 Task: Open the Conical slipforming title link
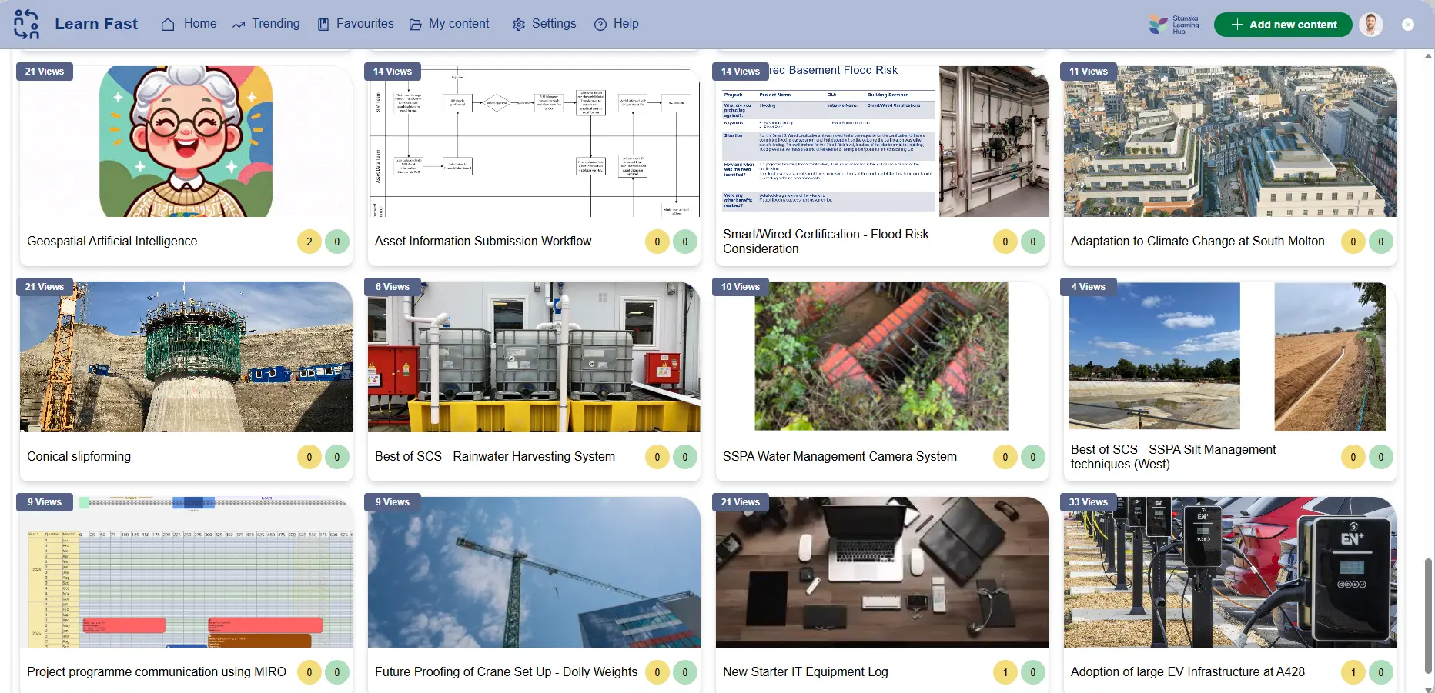click(x=79, y=457)
